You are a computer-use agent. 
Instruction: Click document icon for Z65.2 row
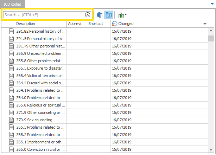12,135
